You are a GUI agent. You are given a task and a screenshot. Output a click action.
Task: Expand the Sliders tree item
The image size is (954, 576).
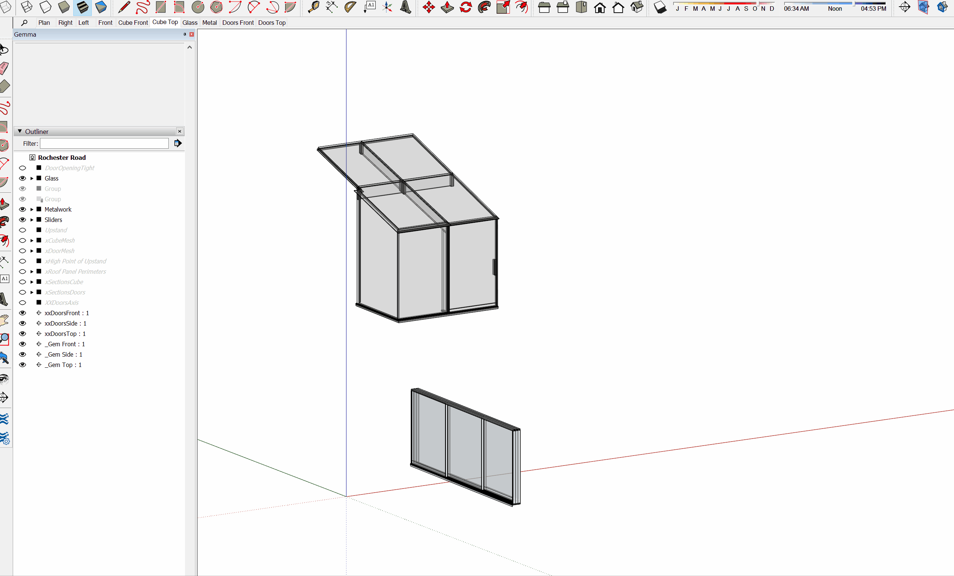32,220
